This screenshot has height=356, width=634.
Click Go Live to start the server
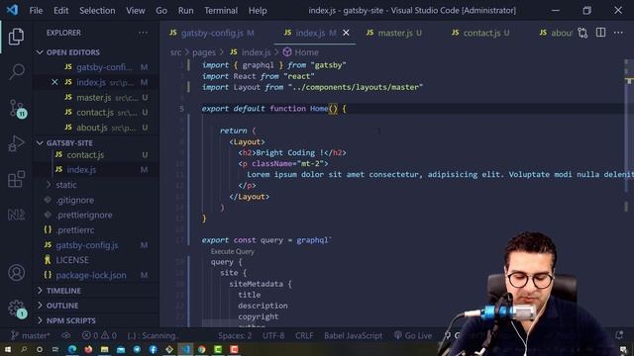[x=413, y=335]
